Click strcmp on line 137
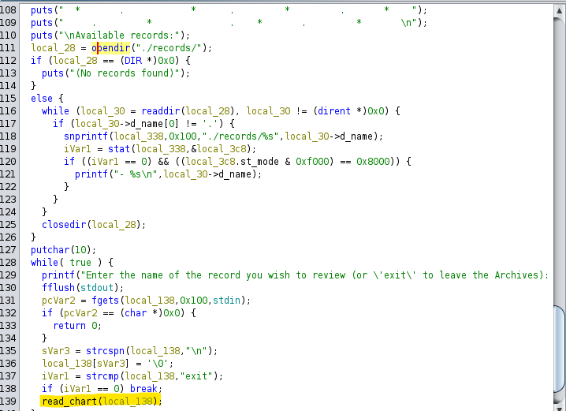566x411 pixels. (x=102, y=376)
